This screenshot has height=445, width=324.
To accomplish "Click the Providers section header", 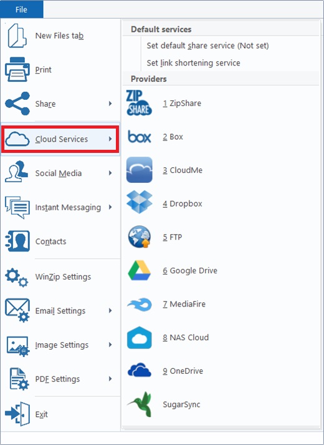I will point(149,79).
